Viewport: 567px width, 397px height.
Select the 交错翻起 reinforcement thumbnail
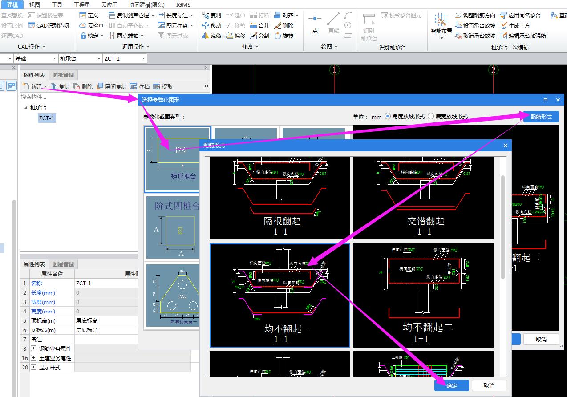coord(424,198)
